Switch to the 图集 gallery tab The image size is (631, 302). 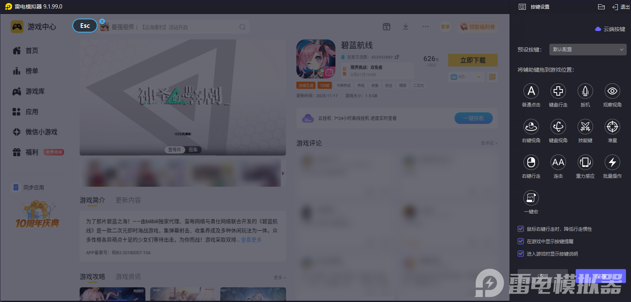click(x=193, y=150)
